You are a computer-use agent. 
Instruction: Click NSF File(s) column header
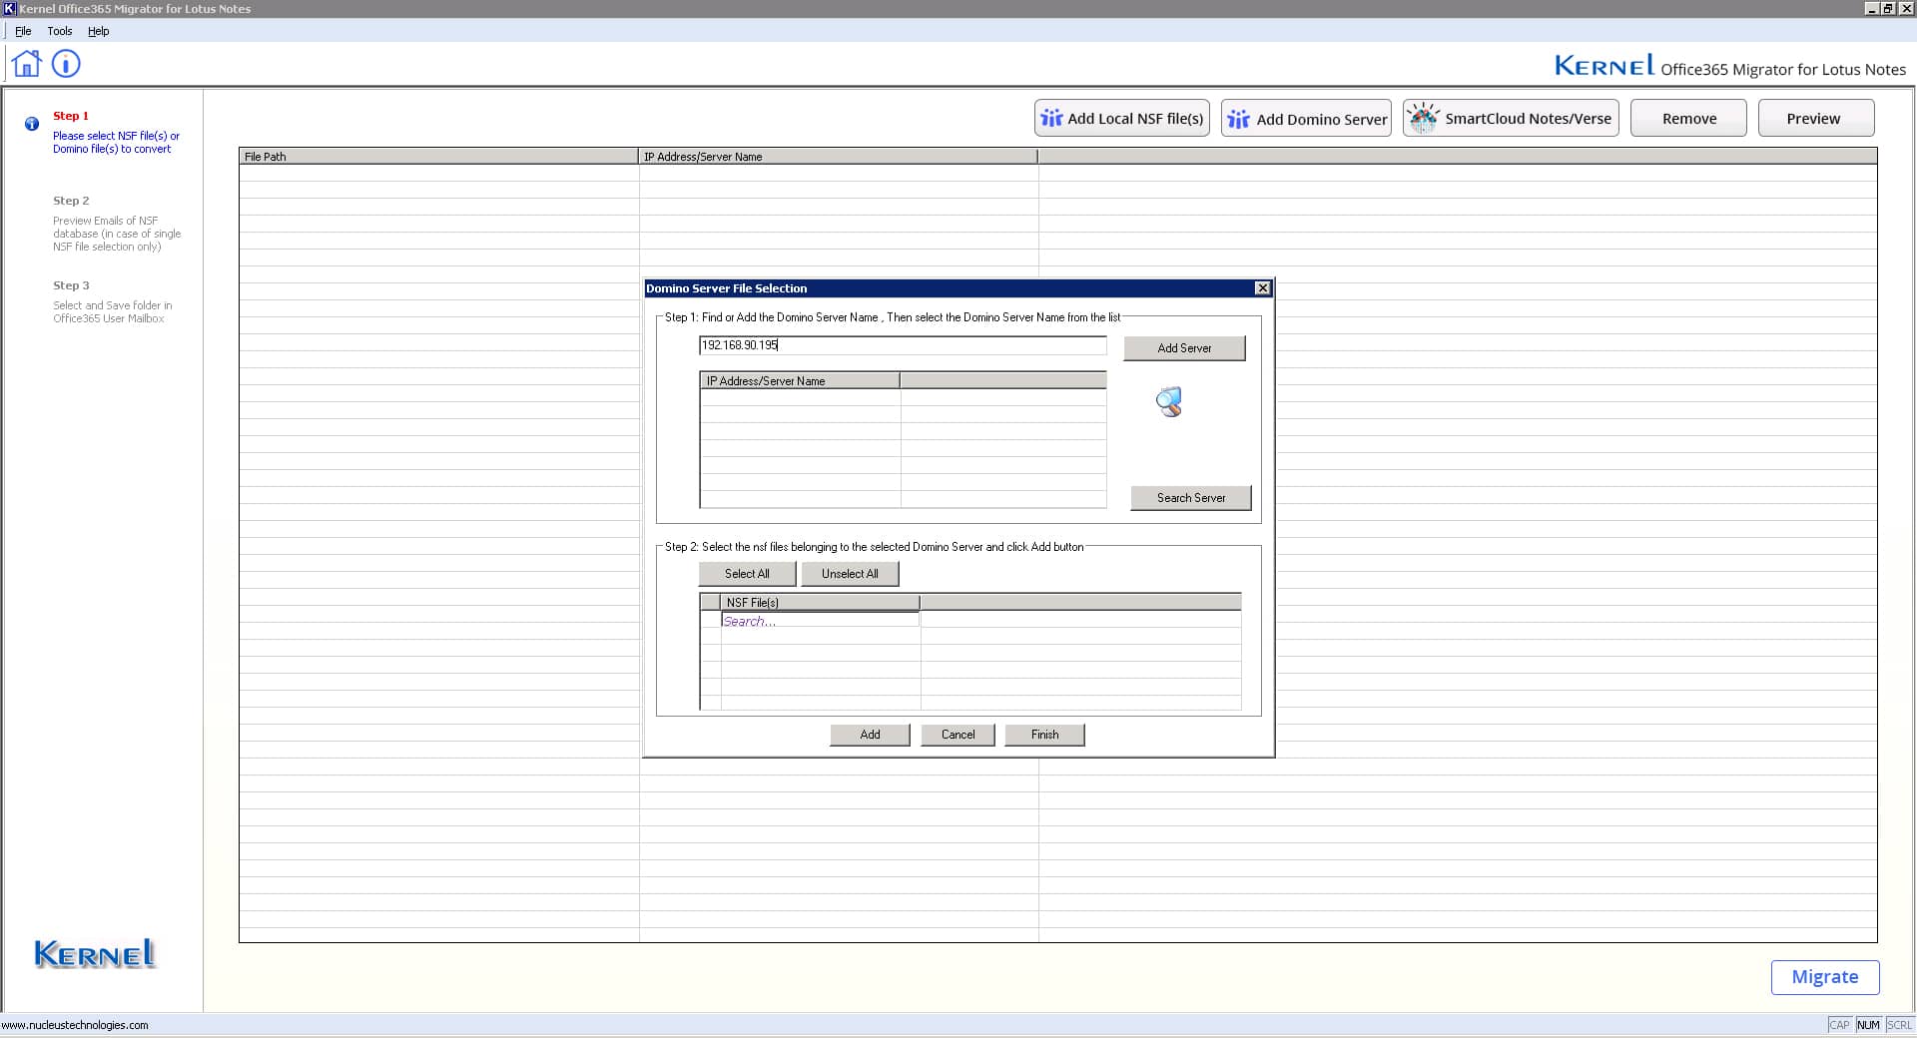[820, 603]
